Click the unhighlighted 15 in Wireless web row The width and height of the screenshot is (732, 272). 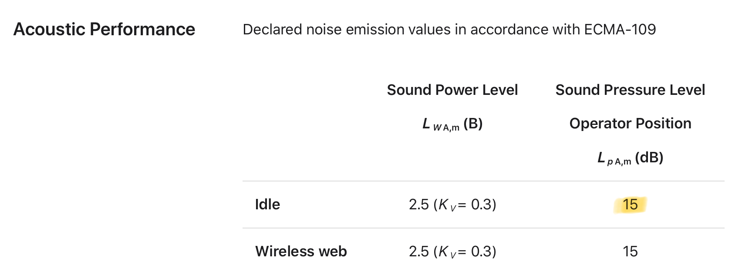pyautogui.click(x=630, y=252)
